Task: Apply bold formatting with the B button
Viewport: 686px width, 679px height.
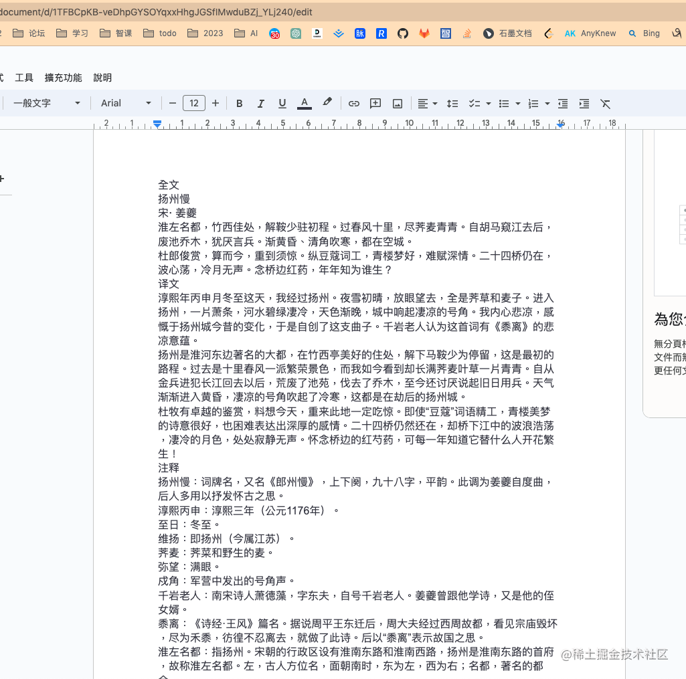Action: 239,104
